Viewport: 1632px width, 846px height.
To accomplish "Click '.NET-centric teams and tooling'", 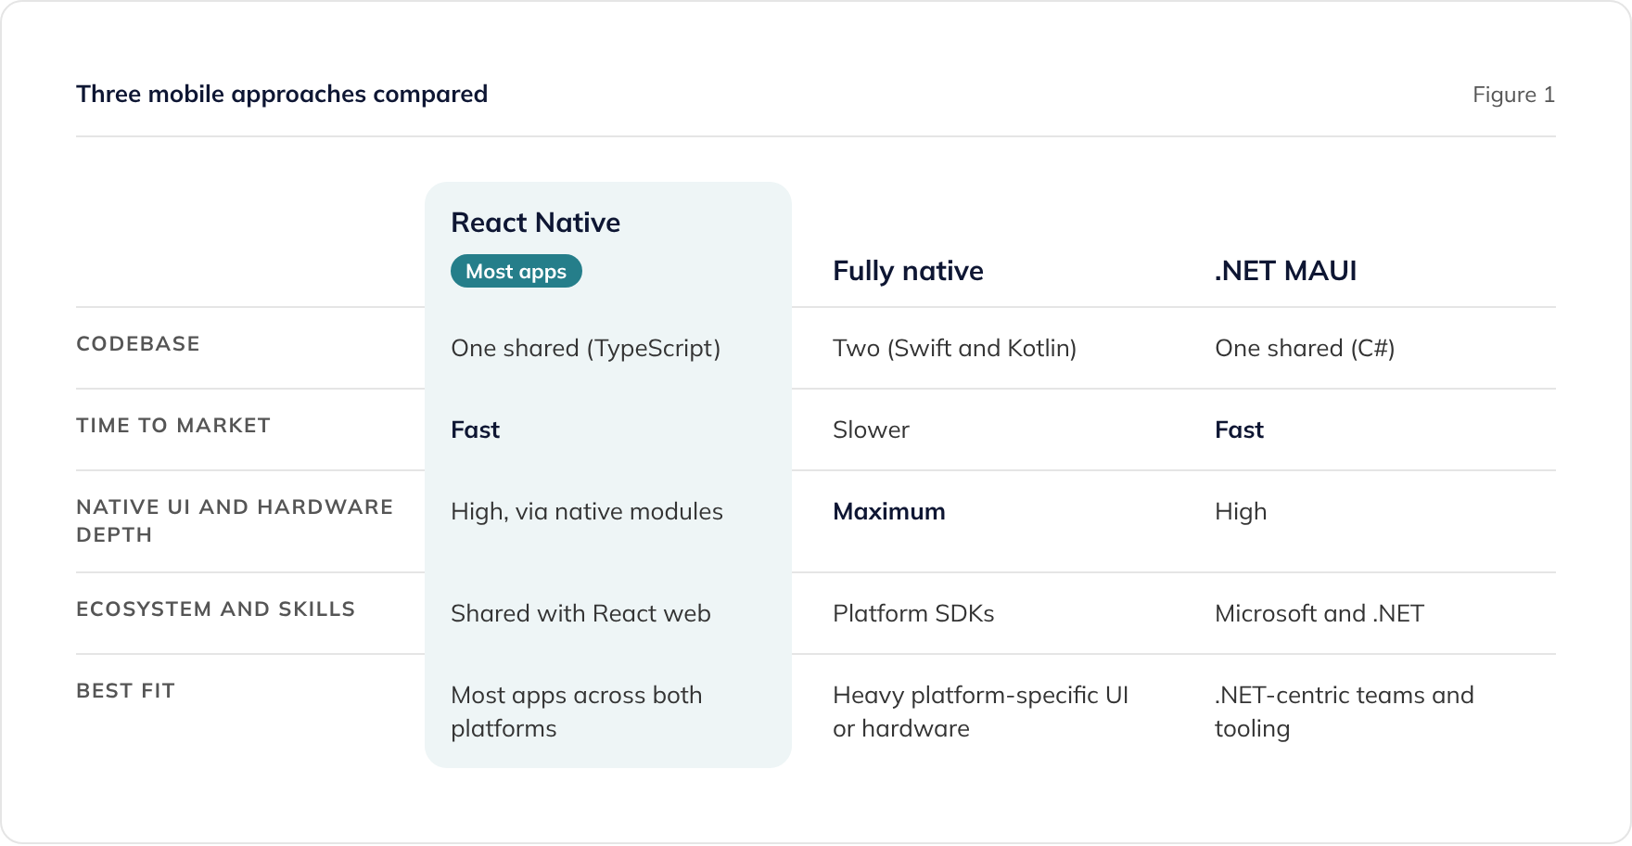I will click(1344, 712).
